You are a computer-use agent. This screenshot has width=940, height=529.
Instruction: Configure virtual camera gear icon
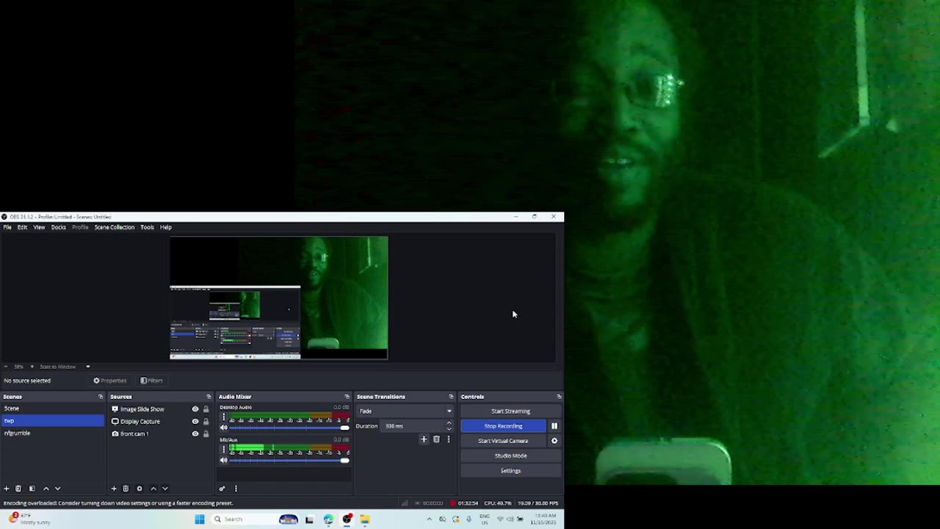click(x=554, y=441)
